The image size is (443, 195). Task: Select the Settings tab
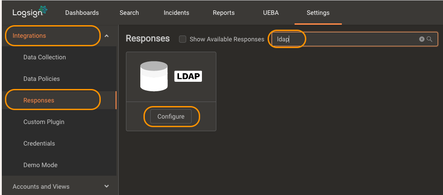[x=318, y=13]
